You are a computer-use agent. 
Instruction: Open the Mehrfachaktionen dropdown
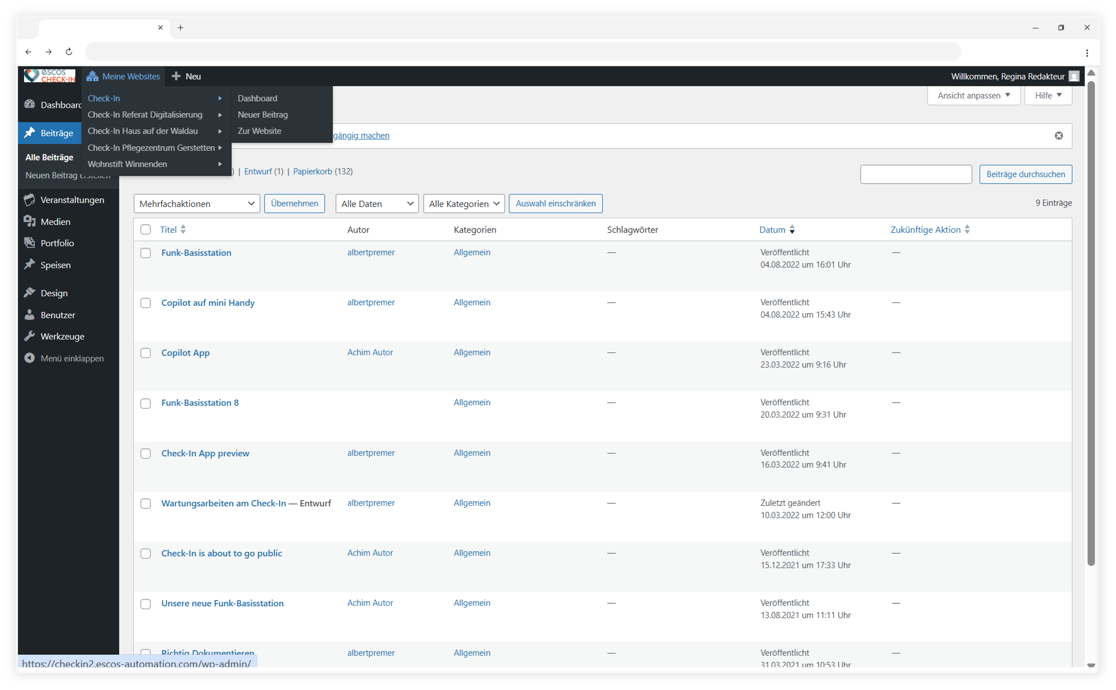[197, 203]
